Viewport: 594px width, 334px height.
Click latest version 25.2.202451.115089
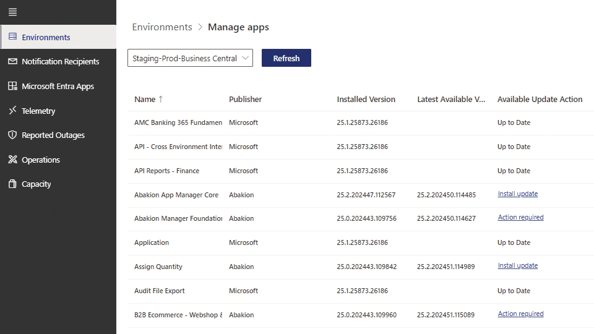point(446,315)
